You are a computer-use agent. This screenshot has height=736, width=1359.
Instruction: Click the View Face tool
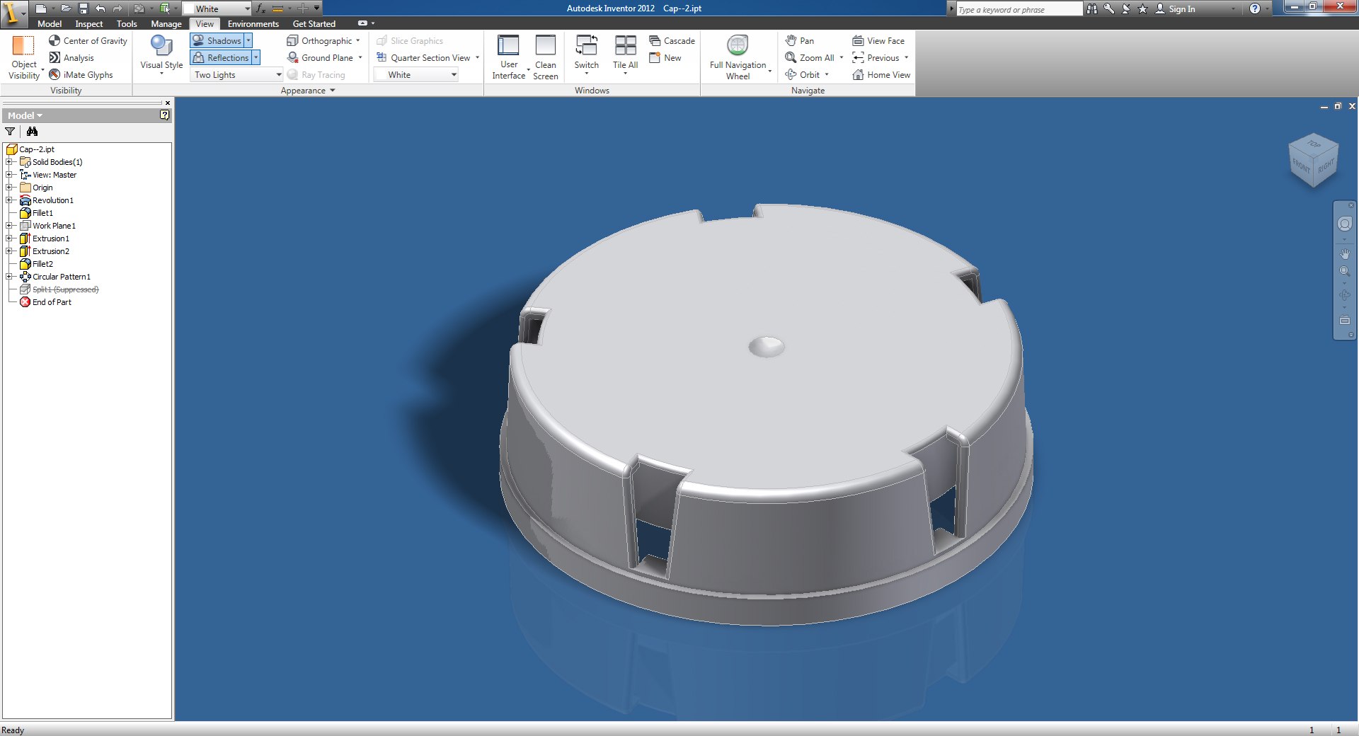(878, 41)
